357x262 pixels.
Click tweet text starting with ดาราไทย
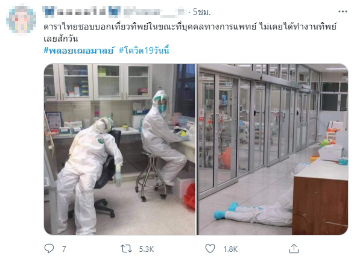190,27
